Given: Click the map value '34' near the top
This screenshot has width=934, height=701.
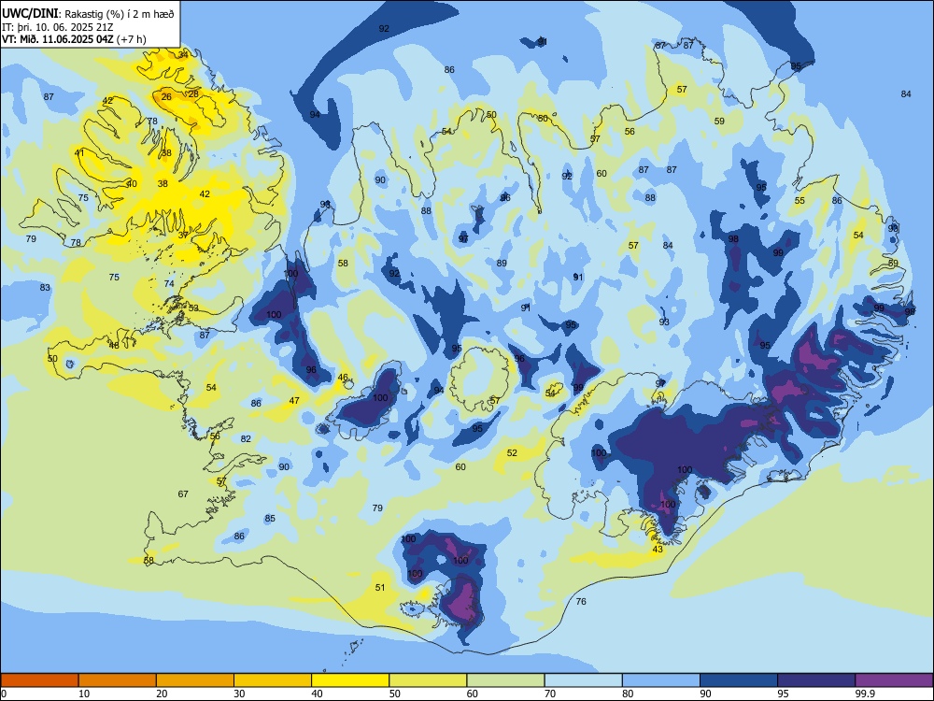Looking at the screenshot, I should tap(183, 55).
